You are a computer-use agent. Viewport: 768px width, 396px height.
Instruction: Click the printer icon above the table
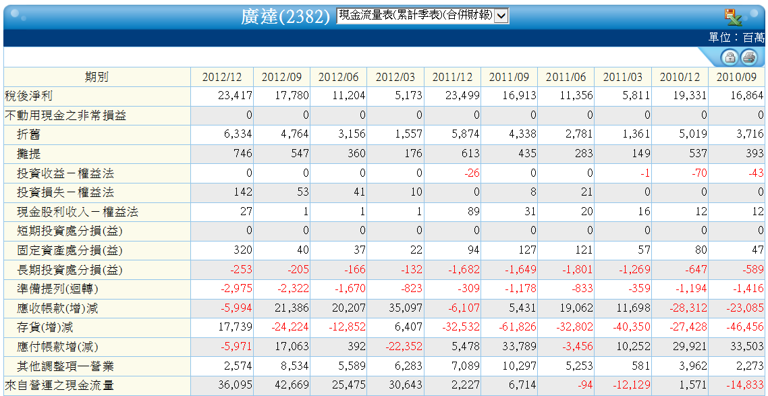(749, 58)
